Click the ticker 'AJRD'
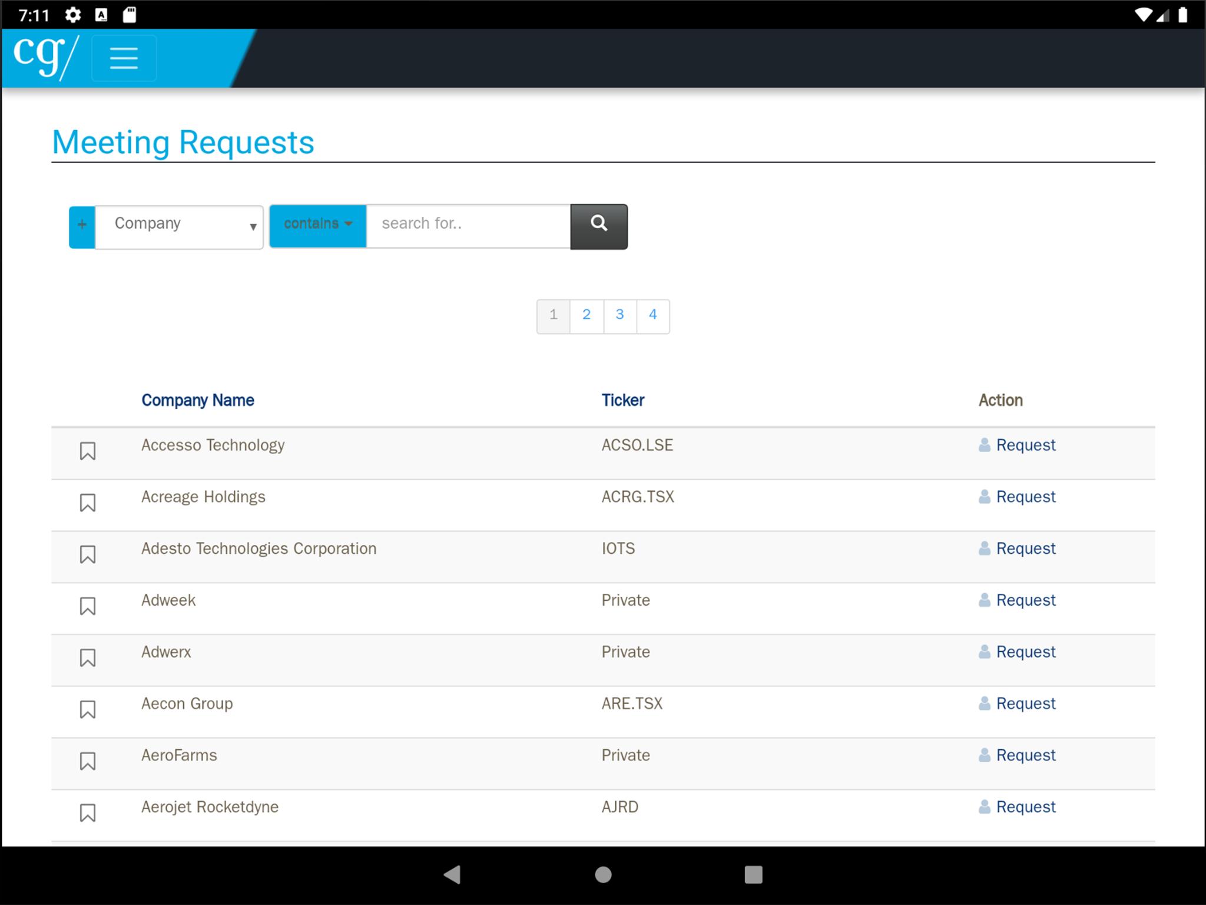 pos(620,807)
